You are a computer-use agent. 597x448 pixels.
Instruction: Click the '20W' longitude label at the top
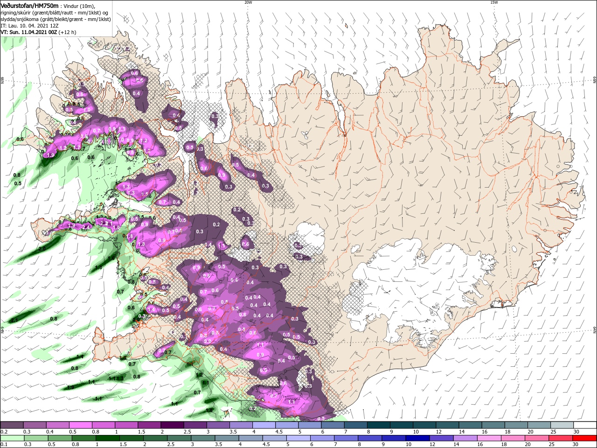click(x=248, y=2)
